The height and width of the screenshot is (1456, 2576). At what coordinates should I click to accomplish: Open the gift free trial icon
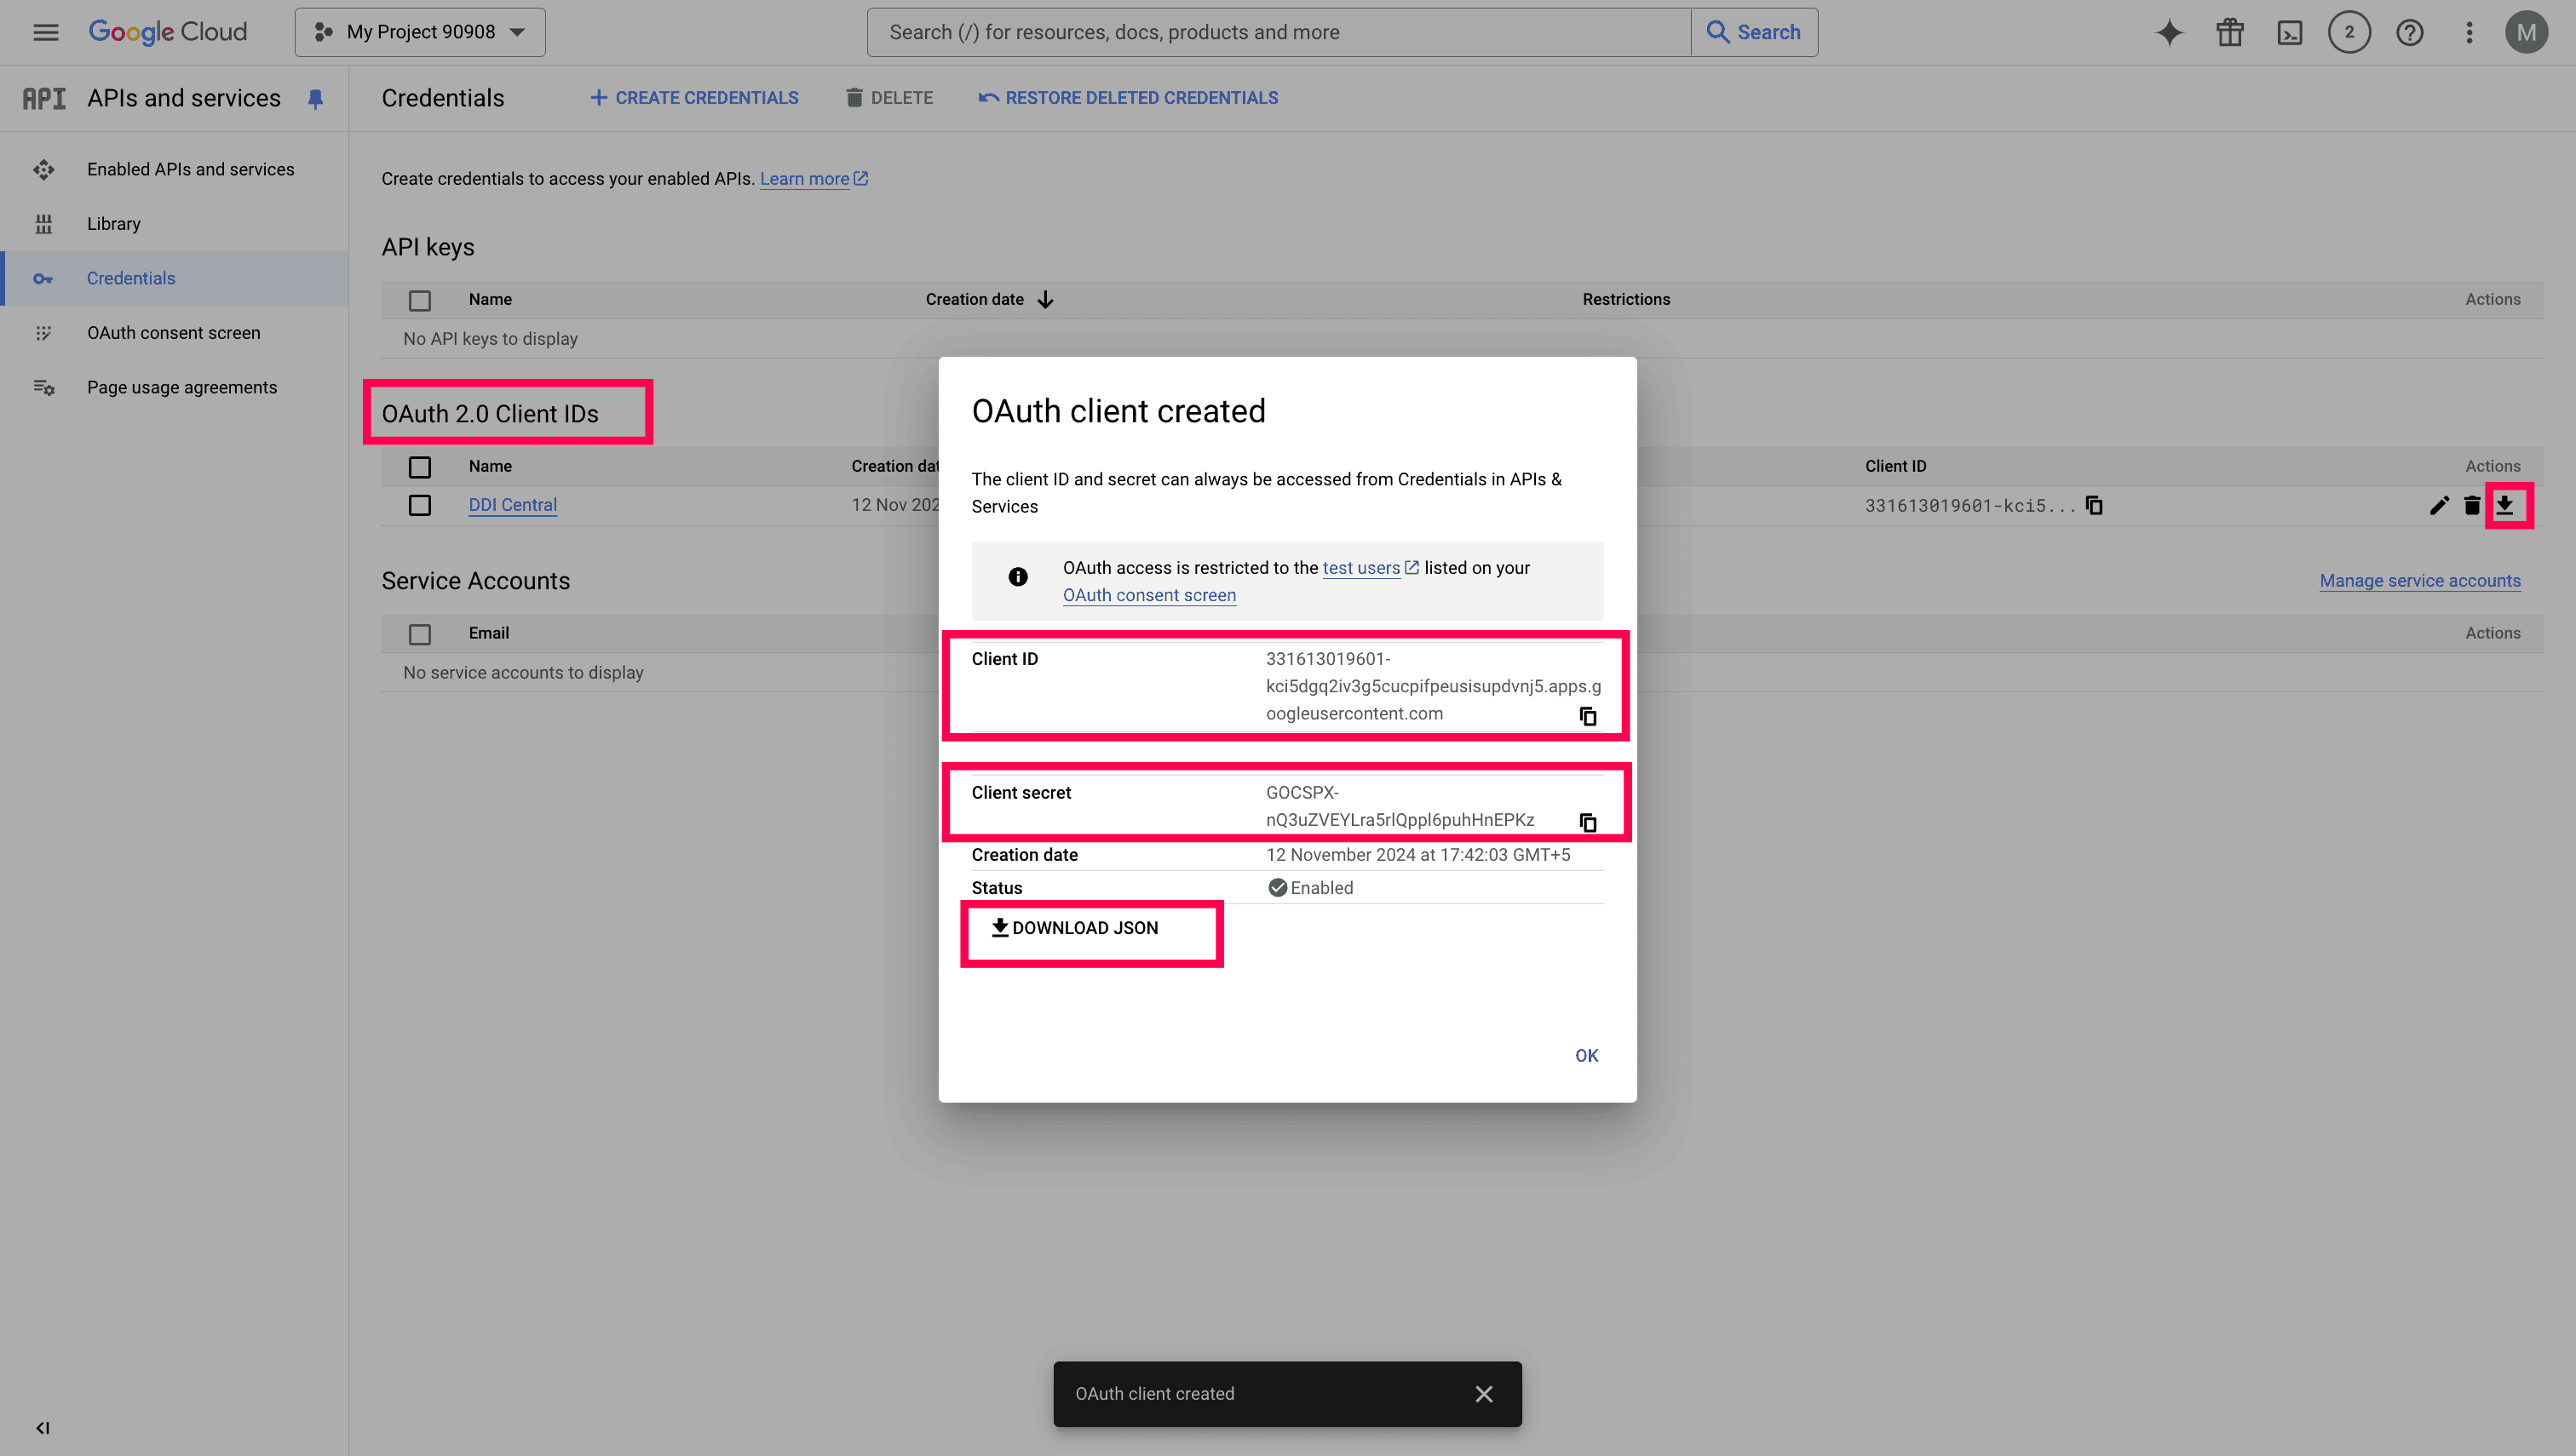point(2228,32)
